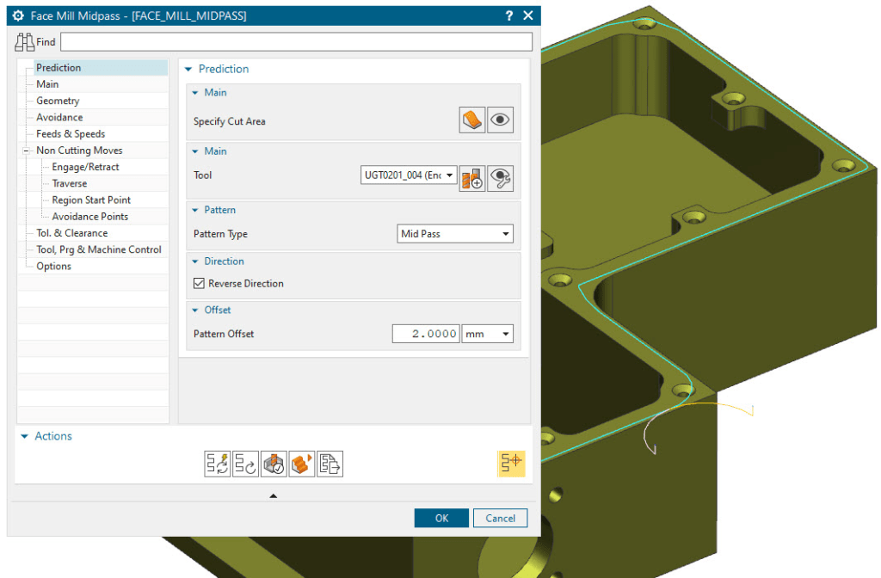This screenshot has width=881, height=578.
Task: Collapse the Actions section
Action: pyautogui.click(x=25, y=437)
